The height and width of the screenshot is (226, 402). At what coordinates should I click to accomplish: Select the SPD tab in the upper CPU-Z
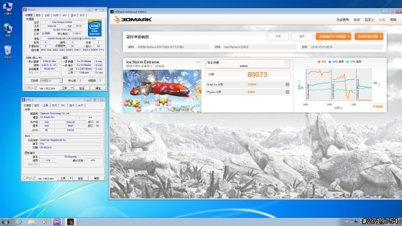pyautogui.click(x=64, y=15)
